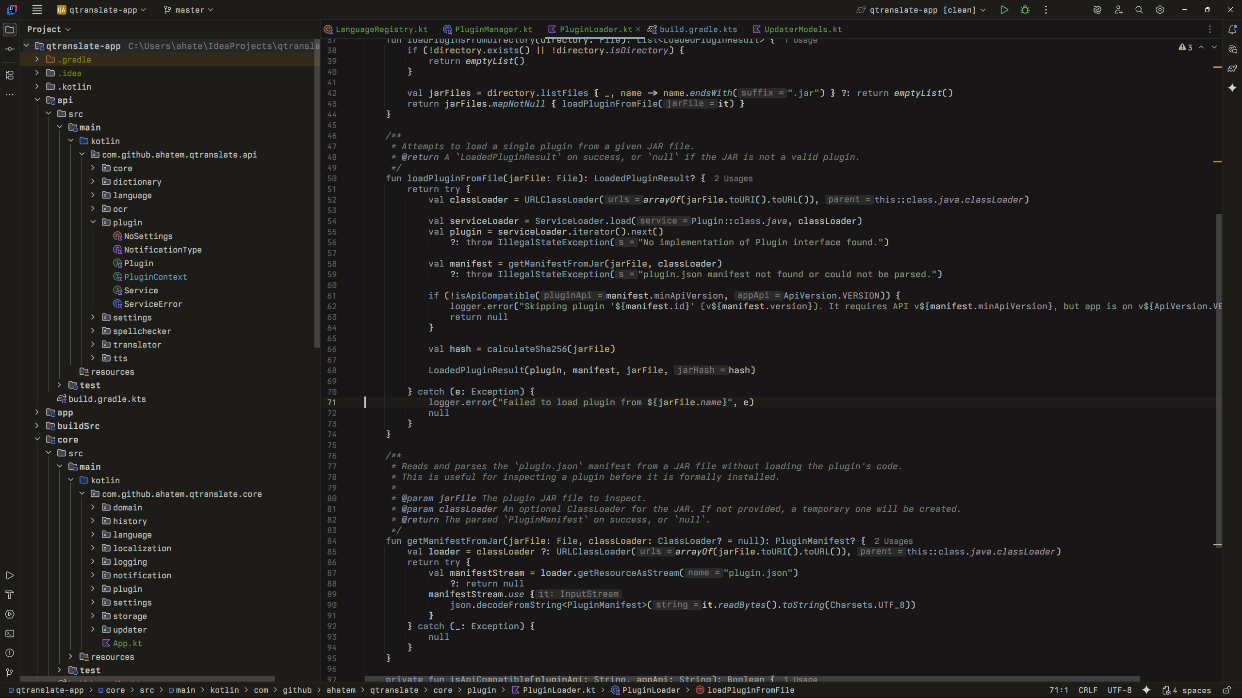The image size is (1242, 698).
Task: Open the Git tool window icon
Action: click(10, 672)
